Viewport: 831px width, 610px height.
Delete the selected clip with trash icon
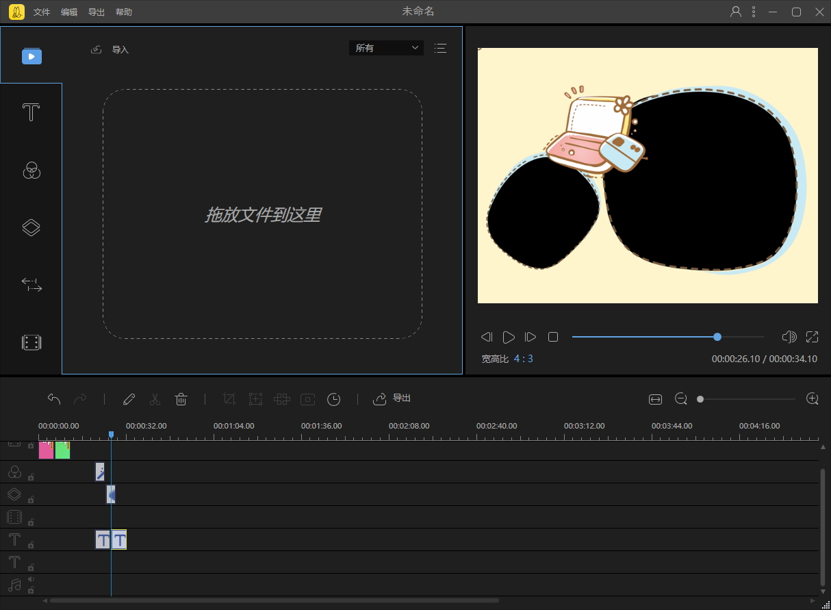click(x=181, y=399)
